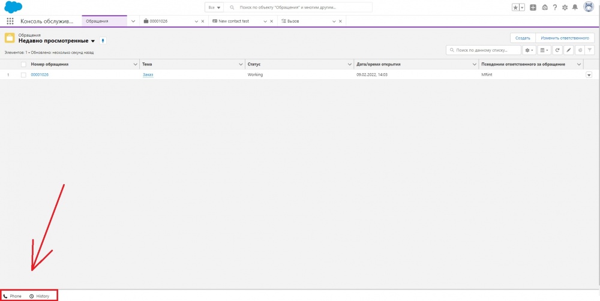Click the Создать button
600x301 pixels.
523,38
